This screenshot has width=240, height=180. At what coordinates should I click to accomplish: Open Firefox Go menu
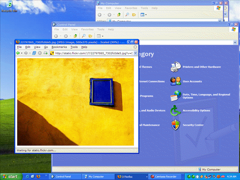coord(46,47)
